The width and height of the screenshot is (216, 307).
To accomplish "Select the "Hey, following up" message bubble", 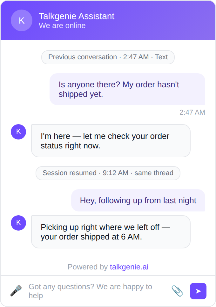I will [138, 200].
